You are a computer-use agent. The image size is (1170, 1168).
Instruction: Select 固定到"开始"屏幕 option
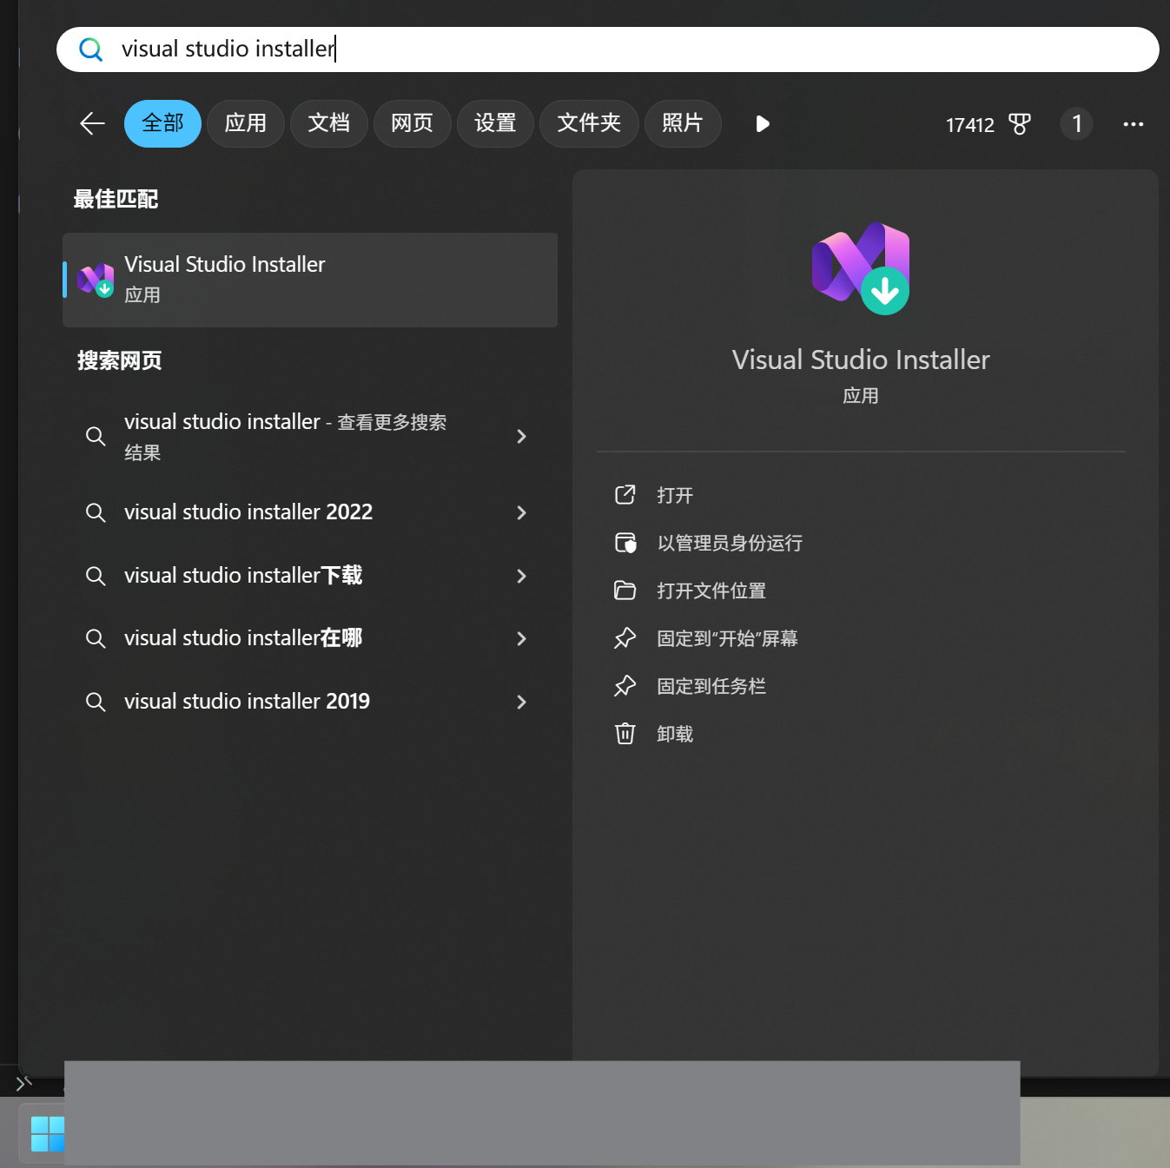point(727,638)
